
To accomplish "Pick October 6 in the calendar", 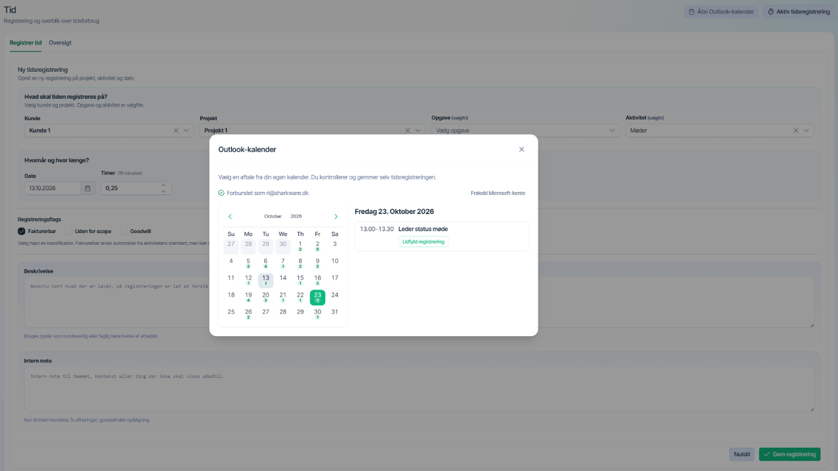I will click(266, 263).
